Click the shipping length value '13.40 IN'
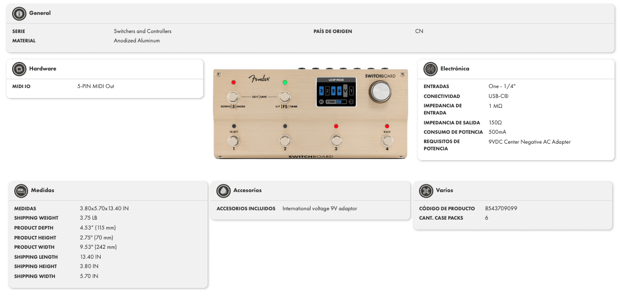Image resolution: width=620 pixels, height=300 pixels. 89,257
